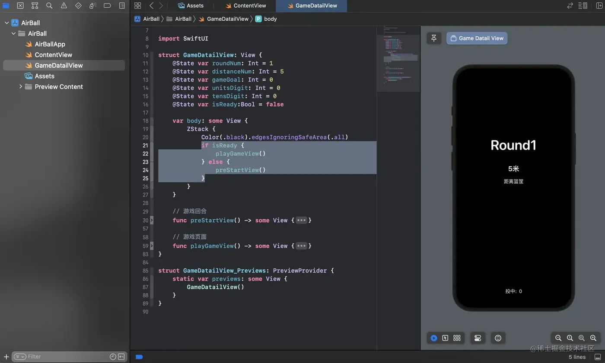Open the Find navigator magnifier icon

[x=49, y=6]
